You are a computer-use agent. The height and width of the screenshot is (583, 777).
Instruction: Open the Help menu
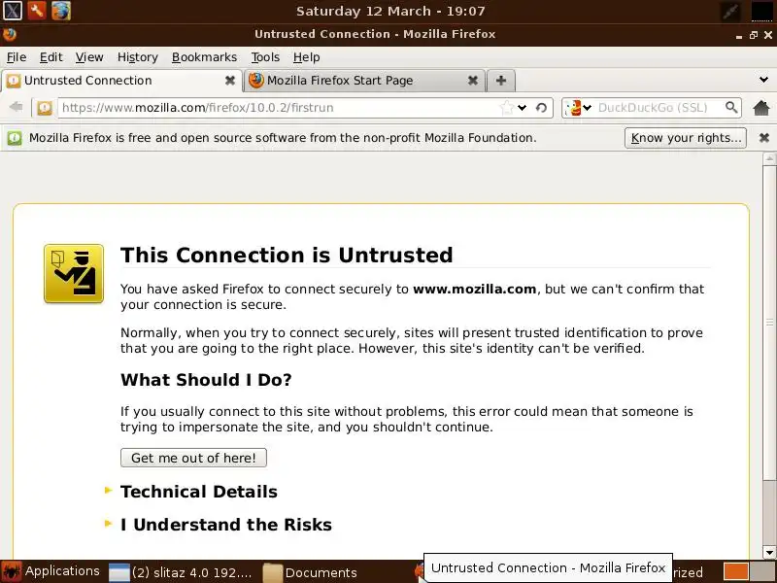point(306,57)
